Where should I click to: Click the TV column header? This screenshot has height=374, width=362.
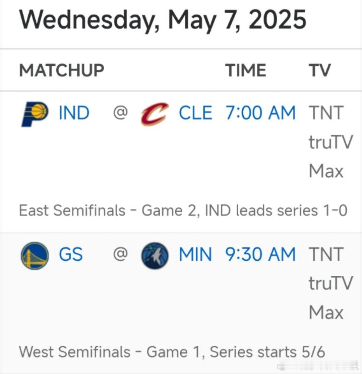click(320, 70)
